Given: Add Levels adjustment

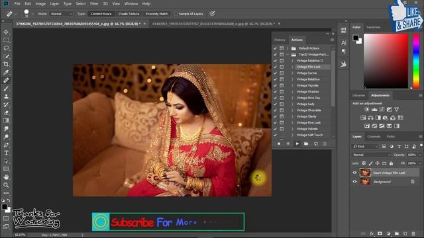Looking at the screenshot, I should point(374,110).
